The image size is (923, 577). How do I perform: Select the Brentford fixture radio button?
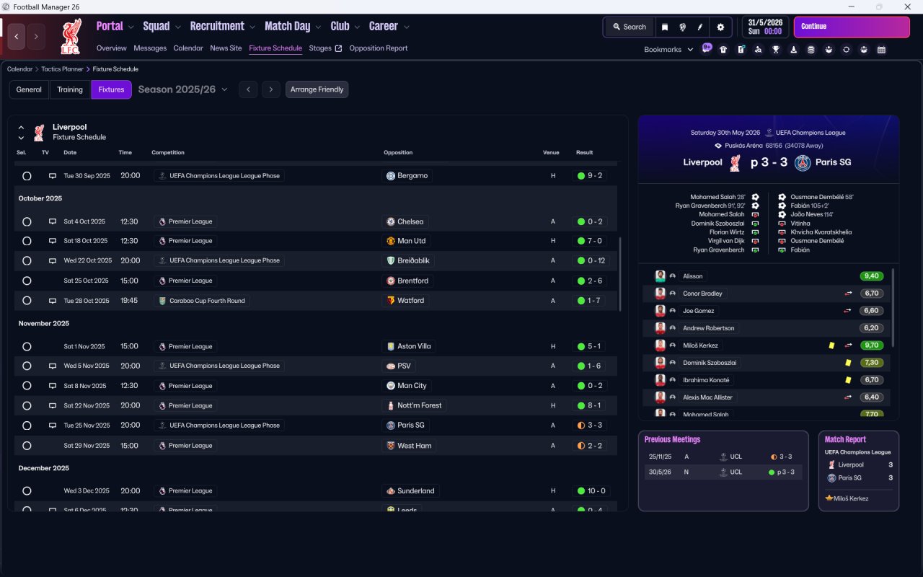click(x=27, y=281)
